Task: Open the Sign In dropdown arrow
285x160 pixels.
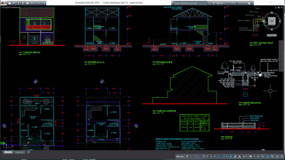Action: (x=232, y=3)
